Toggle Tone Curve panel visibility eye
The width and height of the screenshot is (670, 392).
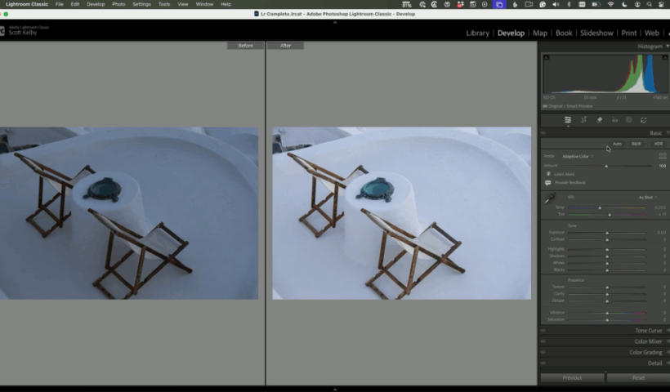pos(543,331)
